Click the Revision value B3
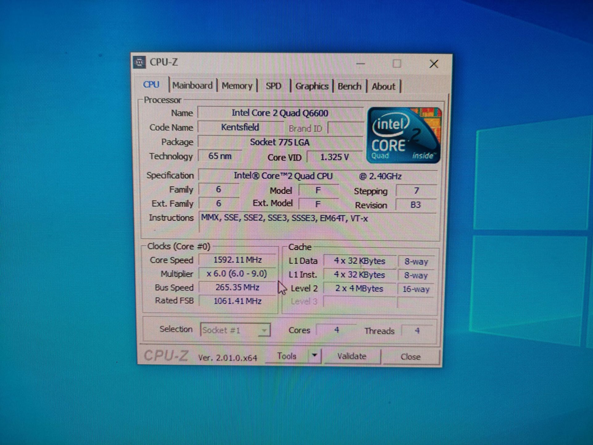The height and width of the screenshot is (445, 593). [416, 205]
